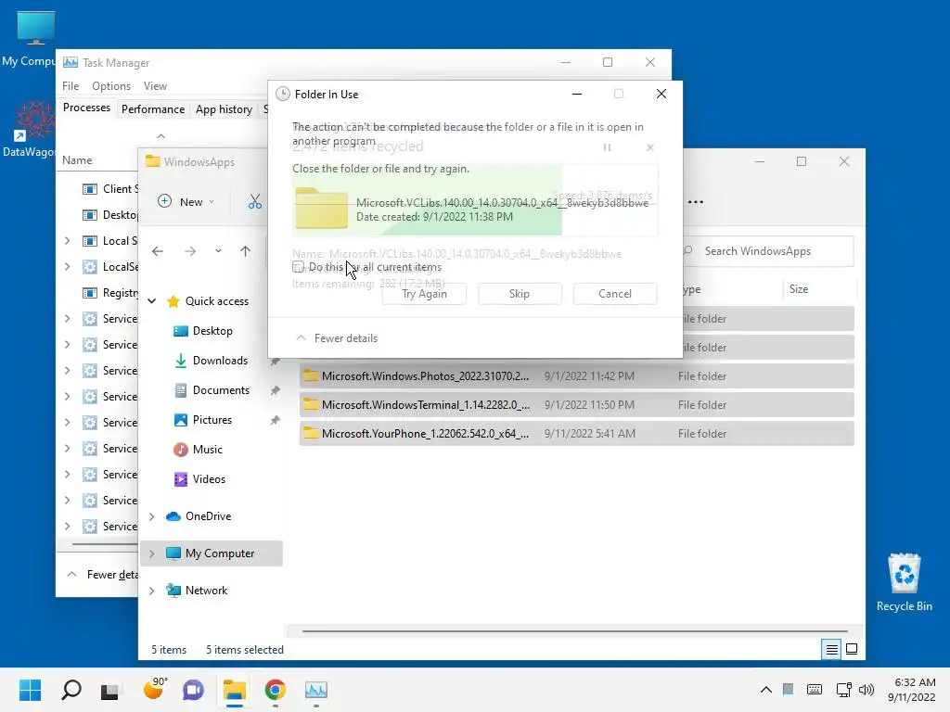Go back in WindowsApps explorer
The width and height of the screenshot is (950, 712).
(x=158, y=250)
